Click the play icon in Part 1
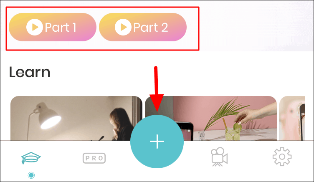314x182 pixels. point(34,27)
